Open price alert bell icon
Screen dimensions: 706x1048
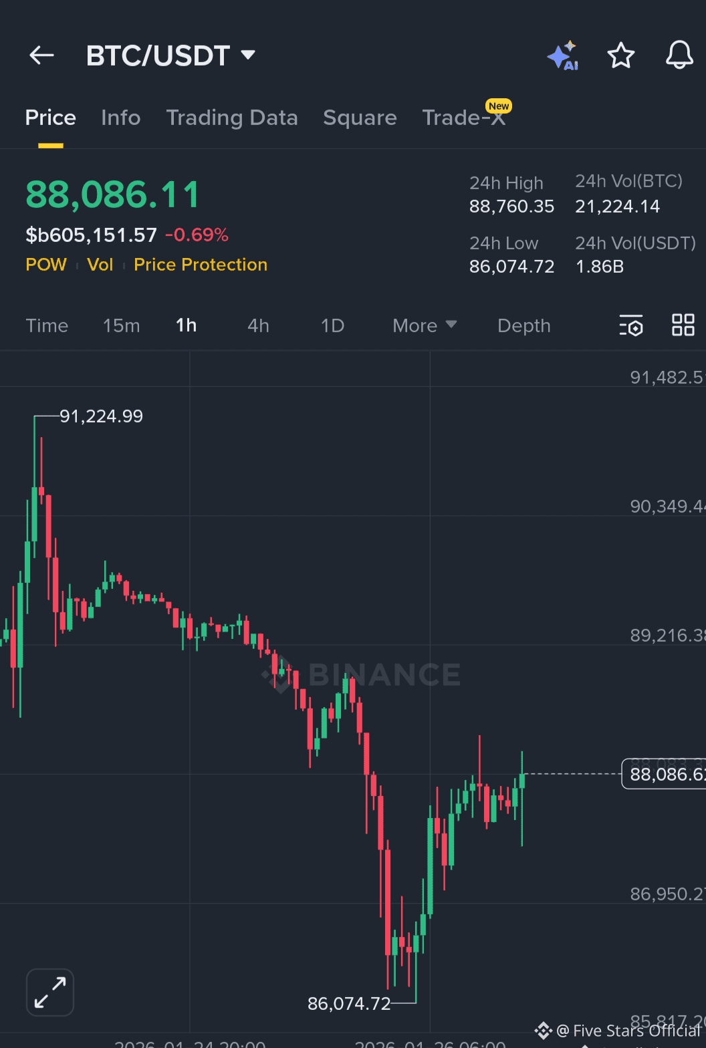(x=679, y=55)
